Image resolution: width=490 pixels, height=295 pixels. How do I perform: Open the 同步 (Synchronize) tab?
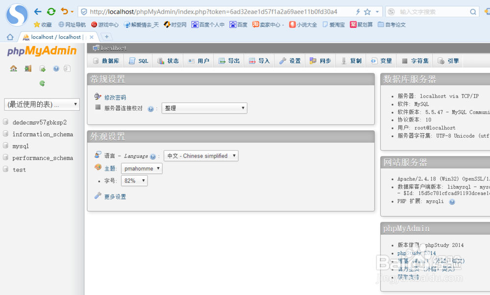point(320,61)
